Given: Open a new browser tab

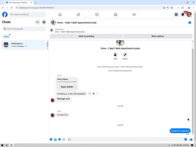Looking at the screenshot, I should (x=36, y=2).
